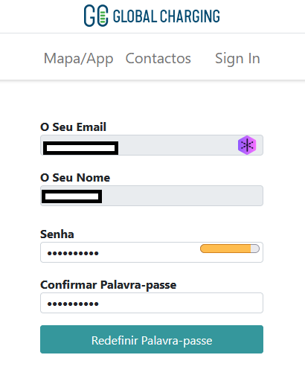305x384 pixels.
Task: Click the Global Charging wordmark
Action: (167, 16)
